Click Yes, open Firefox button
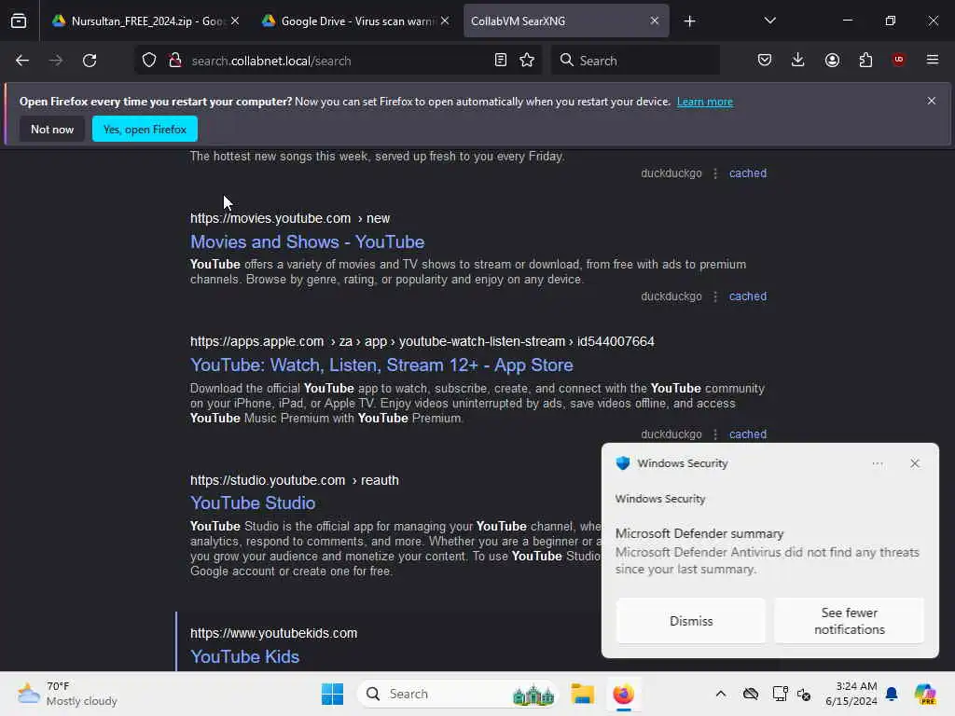 pos(145,129)
